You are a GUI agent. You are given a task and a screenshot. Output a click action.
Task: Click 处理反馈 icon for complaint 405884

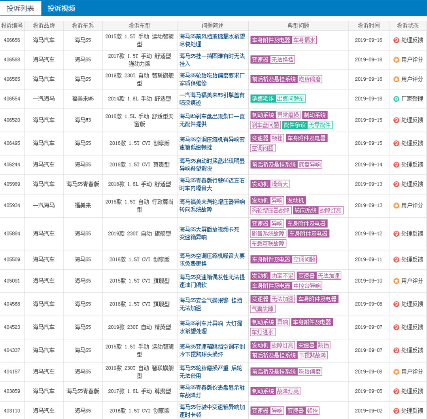(396, 234)
